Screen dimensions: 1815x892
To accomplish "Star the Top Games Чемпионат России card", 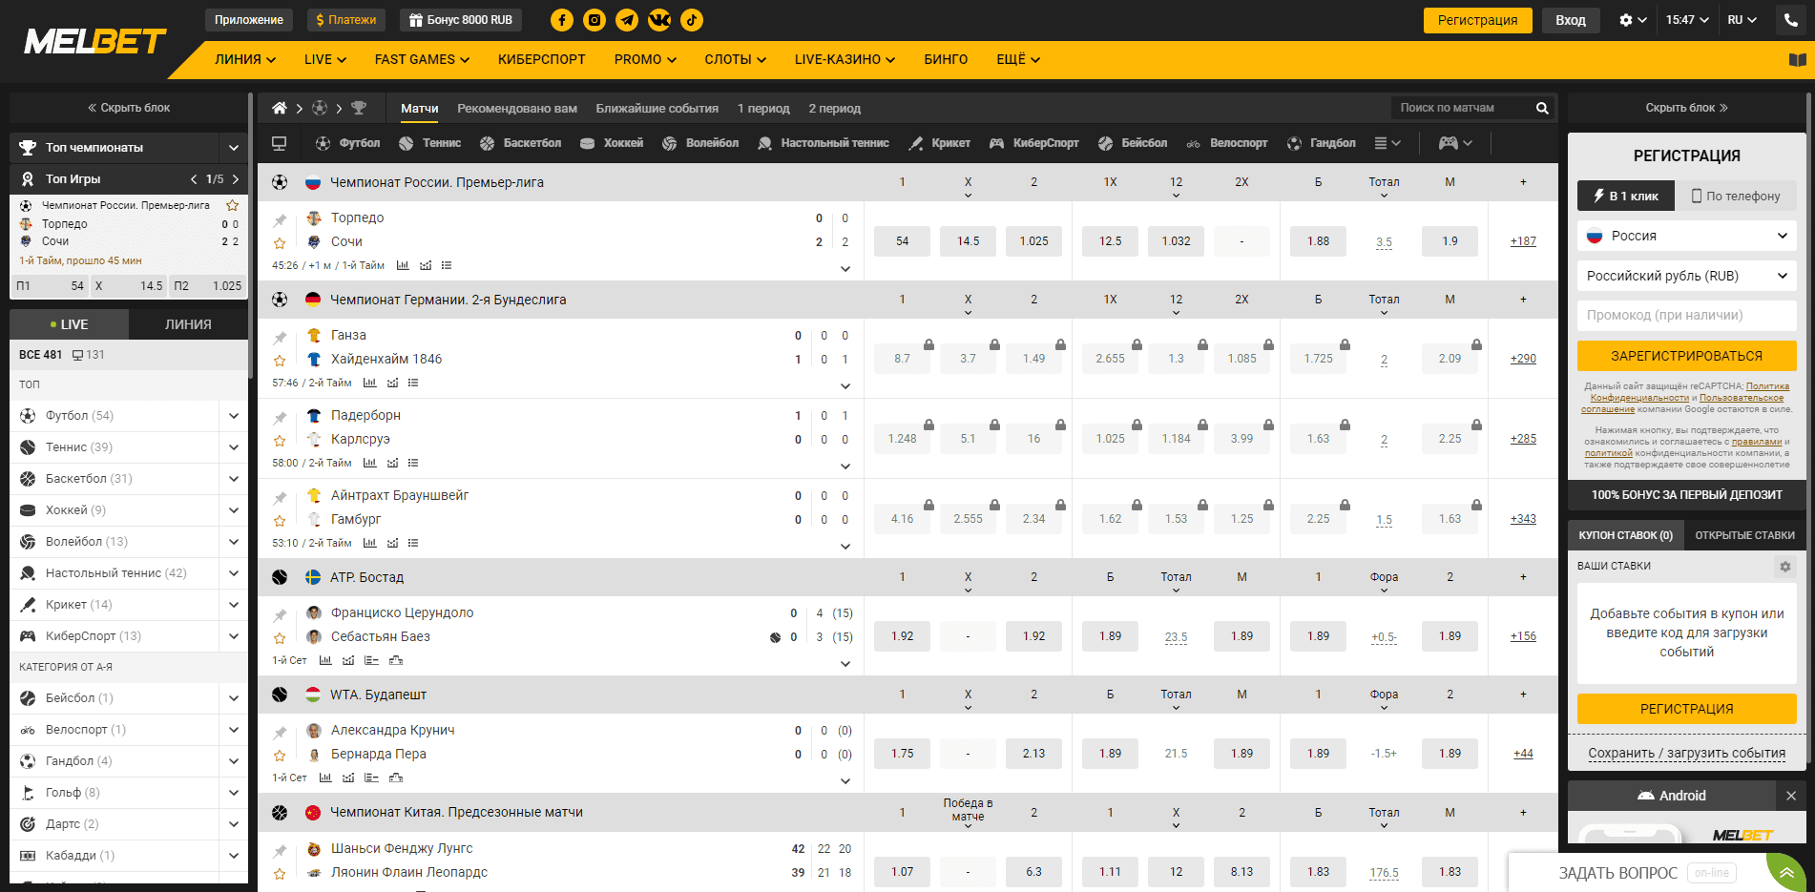I will tap(232, 205).
